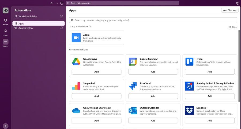Click the Google Drive title text

[90, 59]
